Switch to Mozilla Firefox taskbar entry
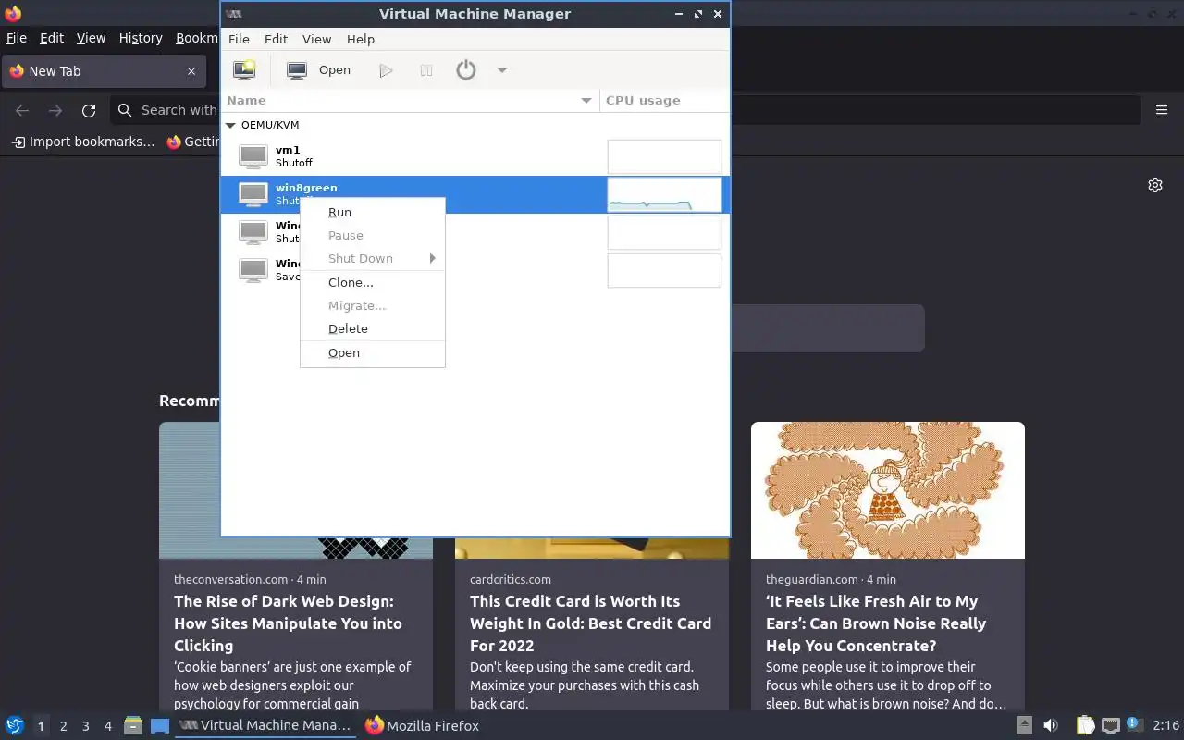Image resolution: width=1184 pixels, height=740 pixels. [423, 725]
